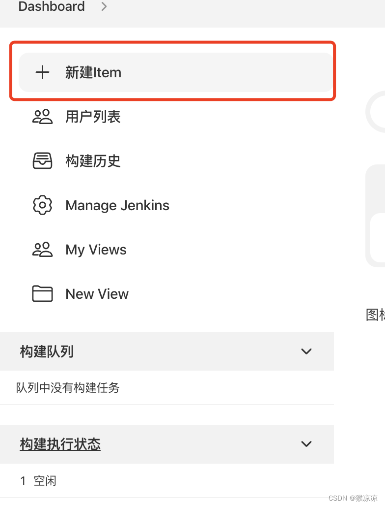Navigate to Dashboard breadcrumb
385x506 pixels.
click(52, 6)
